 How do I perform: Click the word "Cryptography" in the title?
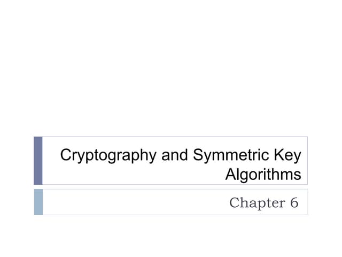pyautogui.click(x=108, y=156)
